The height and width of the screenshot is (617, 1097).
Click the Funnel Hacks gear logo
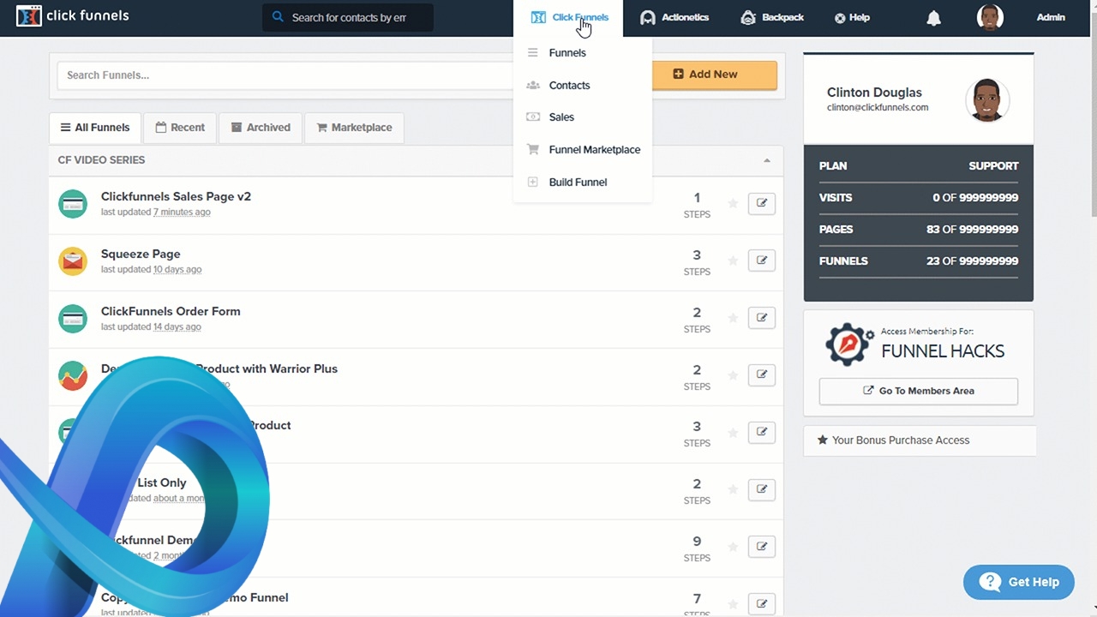[x=848, y=344]
